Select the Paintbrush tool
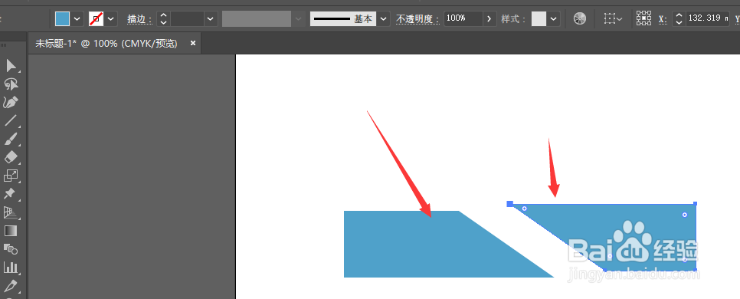 tap(11, 139)
